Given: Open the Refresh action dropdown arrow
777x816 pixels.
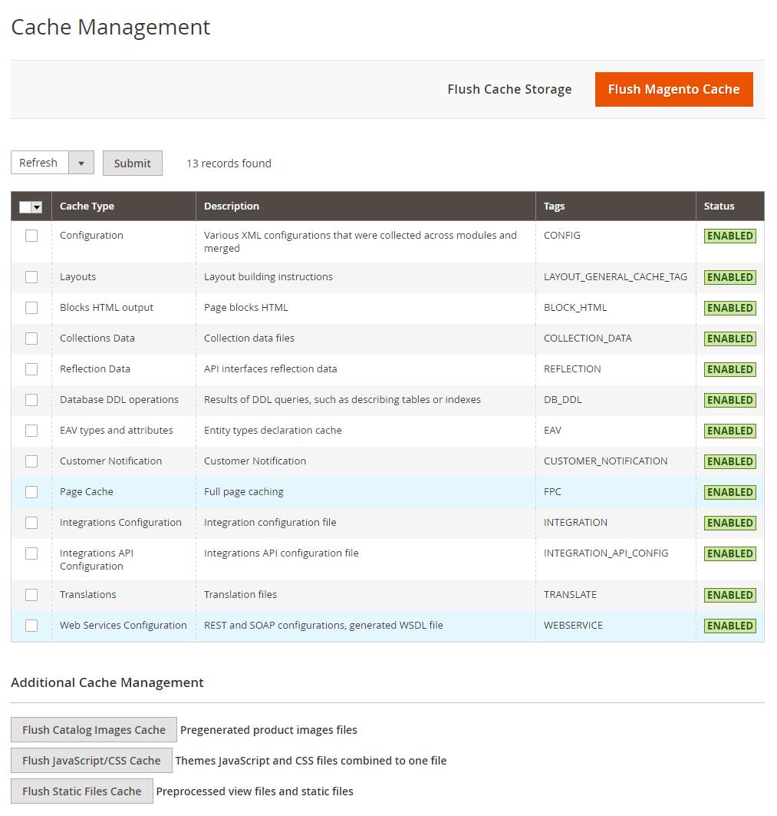Looking at the screenshot, I should coord(82,162).
